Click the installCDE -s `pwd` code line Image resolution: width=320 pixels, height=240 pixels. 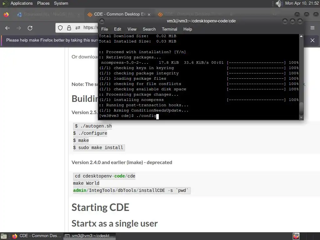[x=132, y=190]
